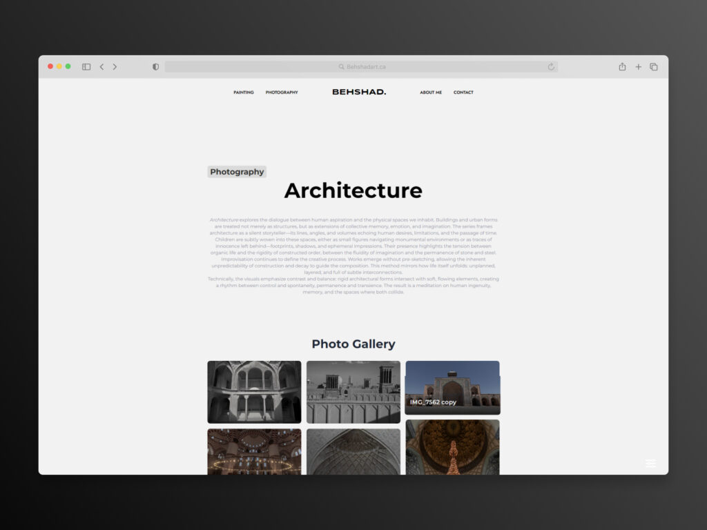
Task: Open the privacy shield icon
Action: pos(155,67)
